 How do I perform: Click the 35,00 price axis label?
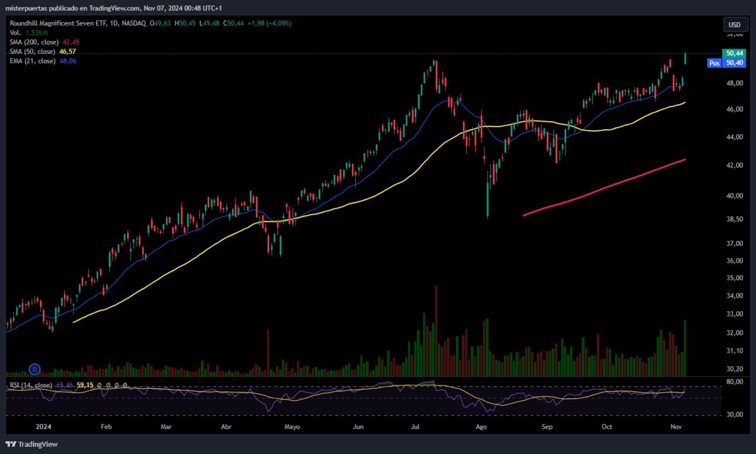[x=734, y=278]
